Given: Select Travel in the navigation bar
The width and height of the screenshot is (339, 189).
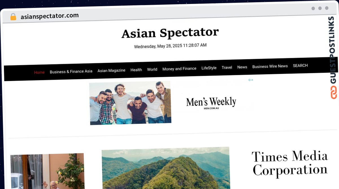Looking at the screenshot, I should click(x=227, y=67).
